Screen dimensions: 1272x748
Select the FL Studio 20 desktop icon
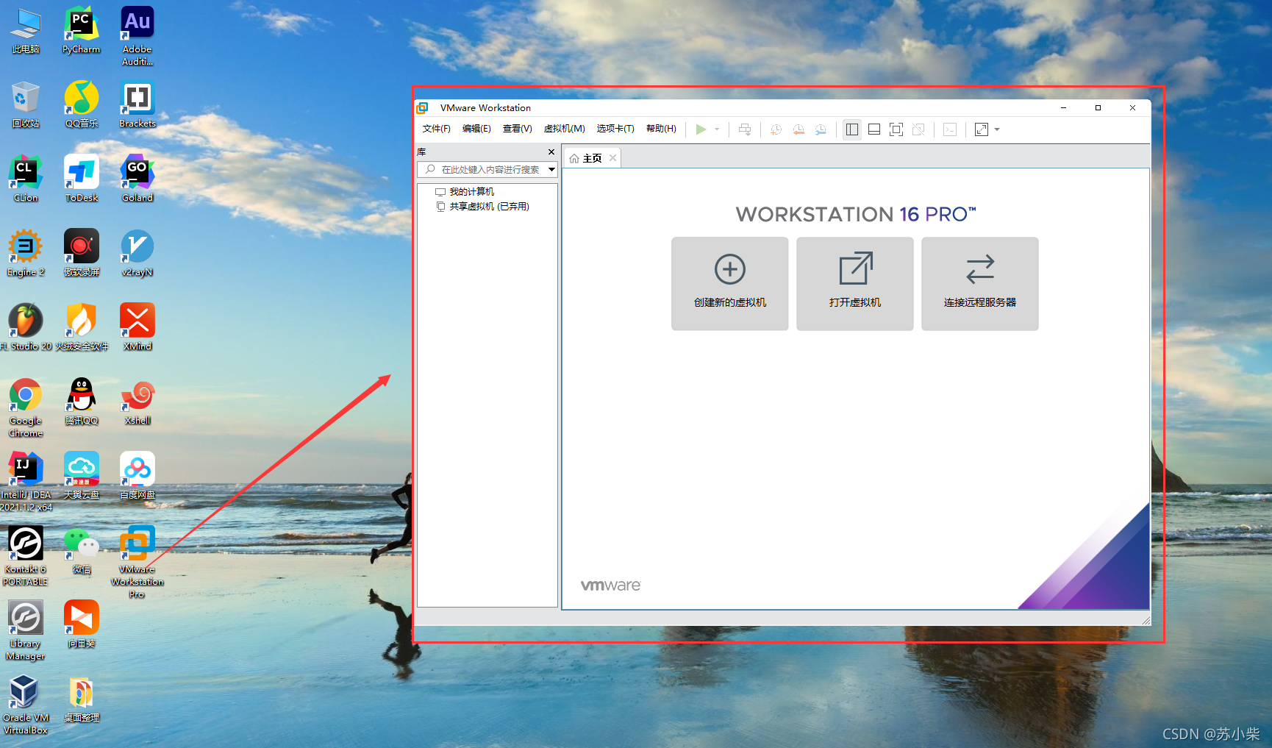coord(26,328)
